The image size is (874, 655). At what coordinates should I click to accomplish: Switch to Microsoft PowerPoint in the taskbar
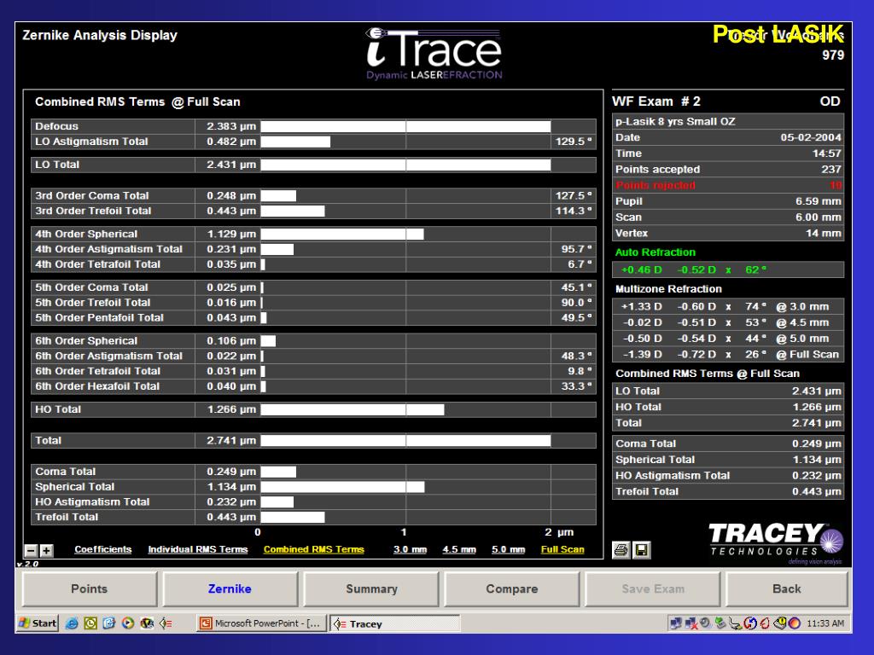pyautogui.click(x=261, y=623)
